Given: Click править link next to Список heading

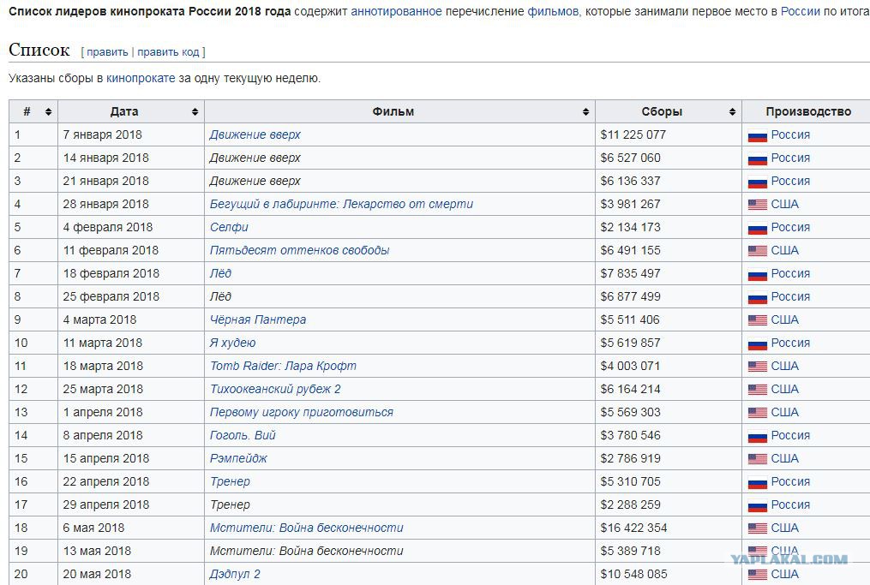Looking at the screenshot, I should (x=107, y=51).
